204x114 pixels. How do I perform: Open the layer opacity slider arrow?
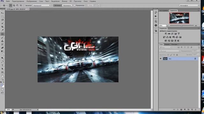coord(198,51)
